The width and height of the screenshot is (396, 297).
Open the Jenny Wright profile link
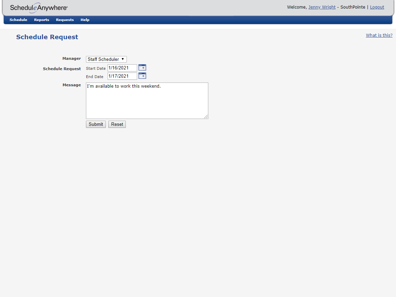322,7
